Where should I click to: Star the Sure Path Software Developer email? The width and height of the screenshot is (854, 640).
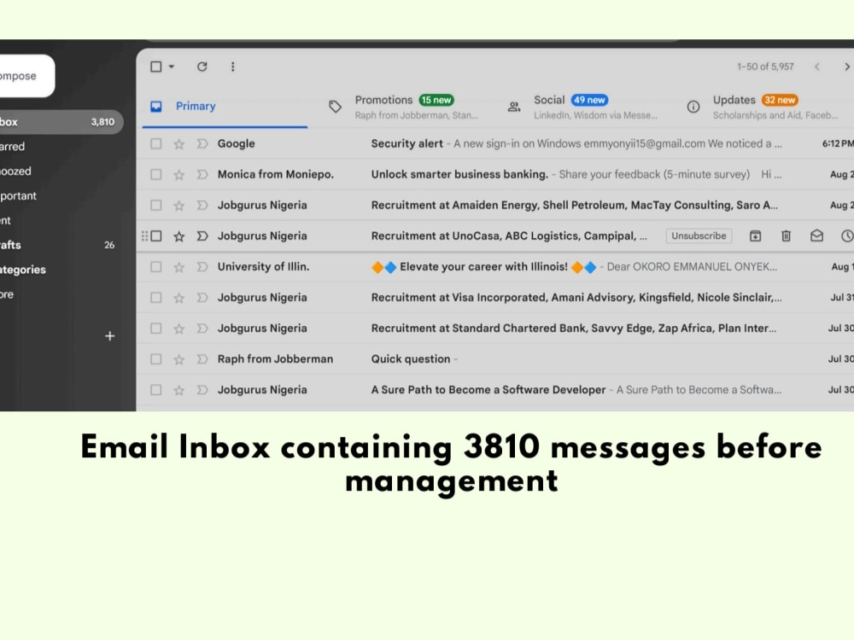178,390
